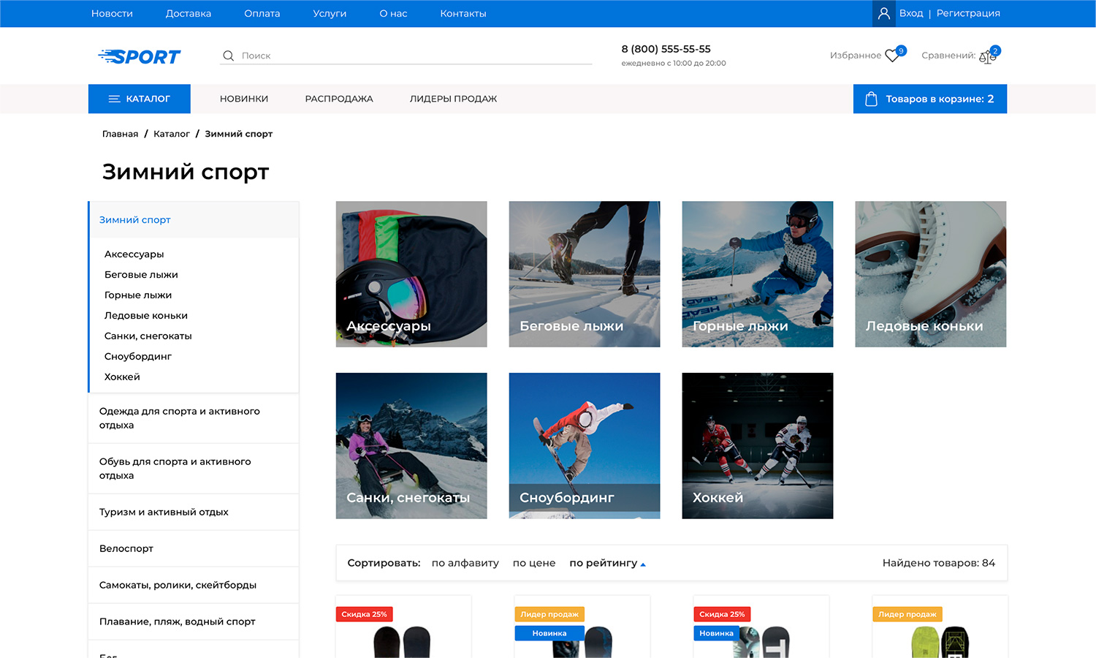Click the user account icon
Image resolution: width=1096 pixels, height=658 pixels.
tap(883, 13)
